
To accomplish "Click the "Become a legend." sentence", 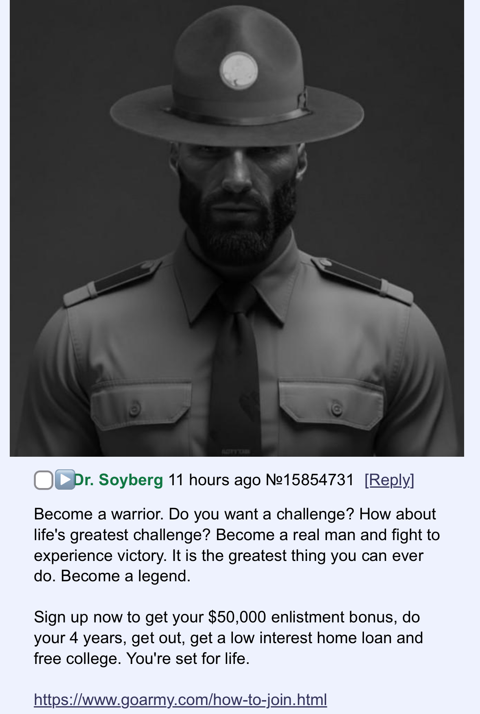I will [126, 576].
